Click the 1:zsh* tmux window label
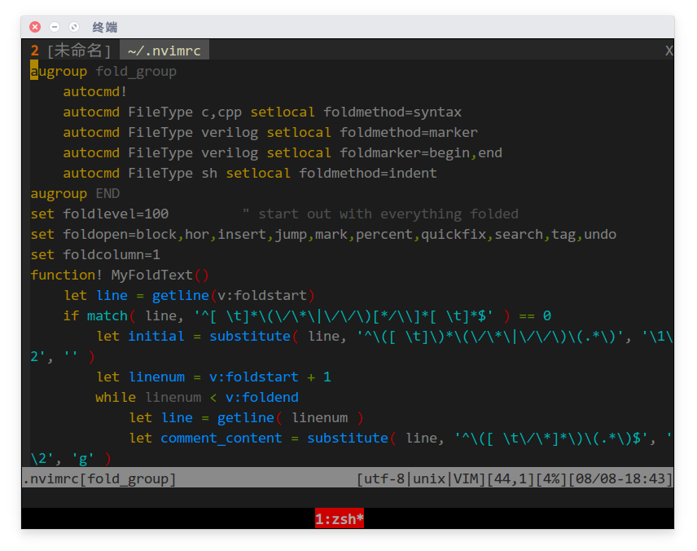 pos(340,519)
